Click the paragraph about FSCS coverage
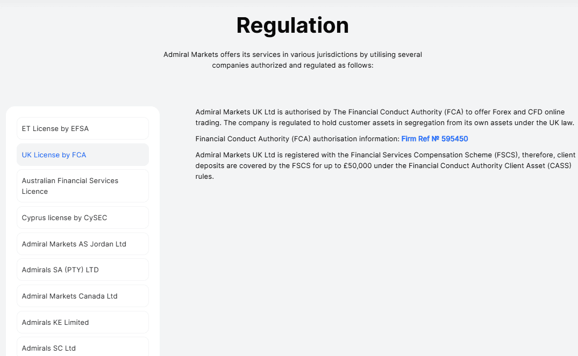Screen dimensions: 578x356 (385, 165)
